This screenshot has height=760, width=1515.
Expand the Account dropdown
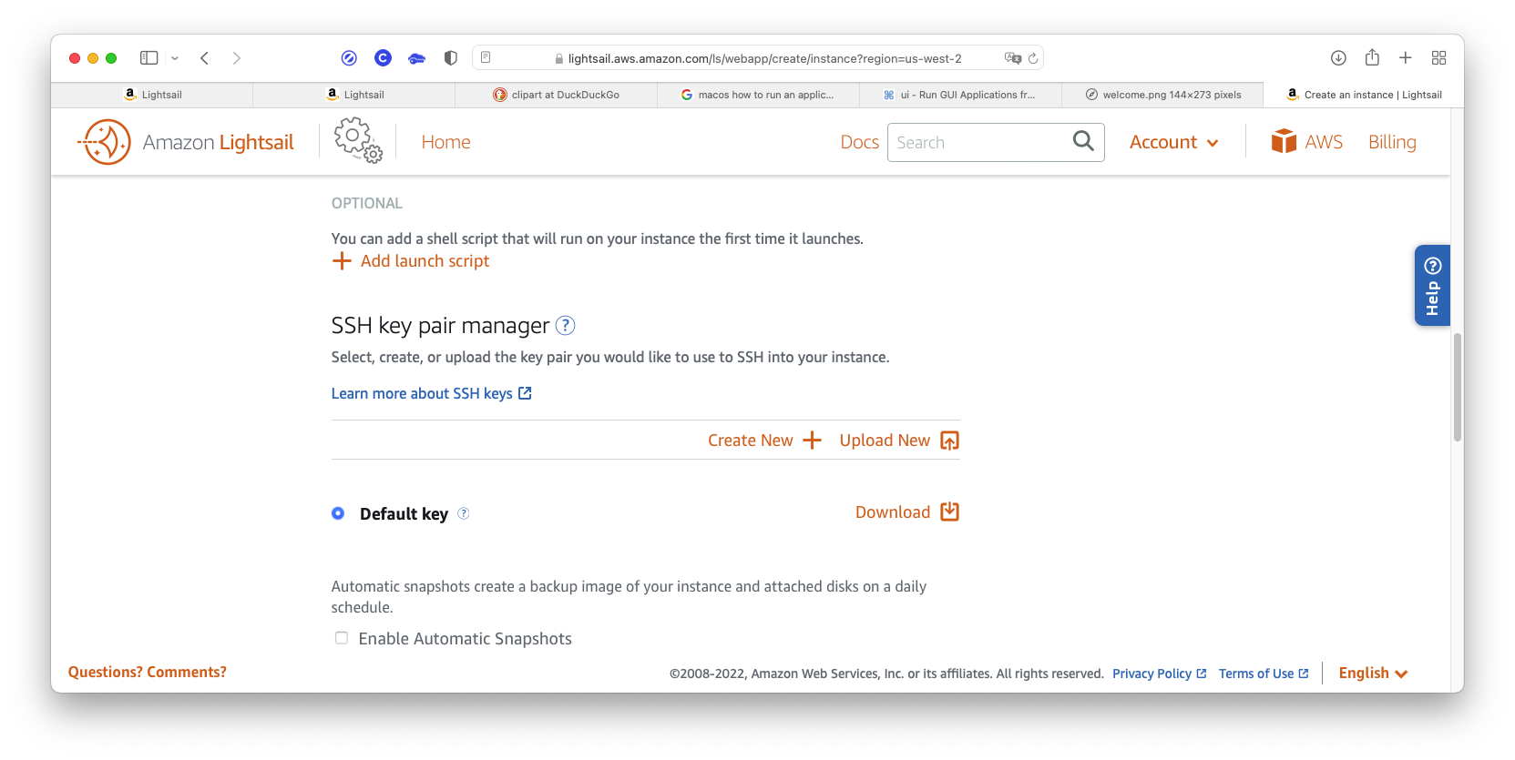[1173, 142]
